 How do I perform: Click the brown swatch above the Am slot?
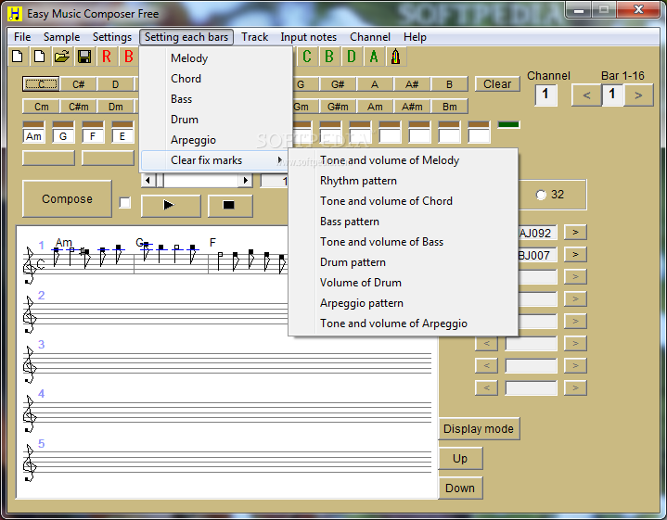[x=33, y=124]
